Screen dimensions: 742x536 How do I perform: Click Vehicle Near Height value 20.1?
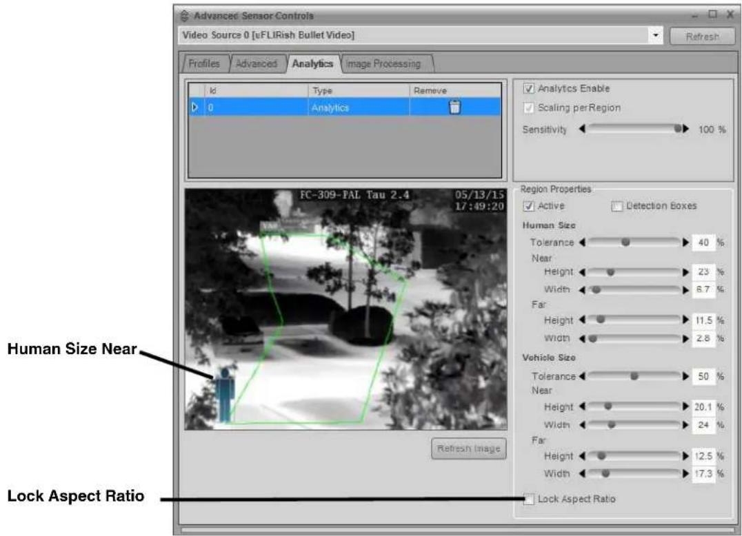point(703,407)
